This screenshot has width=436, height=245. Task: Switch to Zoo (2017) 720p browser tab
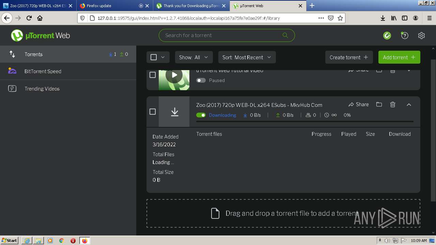[37, 6]
